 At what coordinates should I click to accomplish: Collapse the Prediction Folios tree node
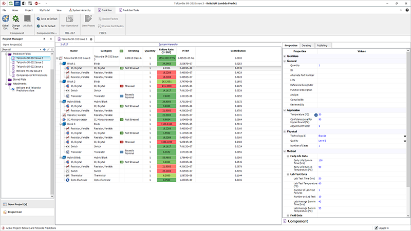click(6, 54)
